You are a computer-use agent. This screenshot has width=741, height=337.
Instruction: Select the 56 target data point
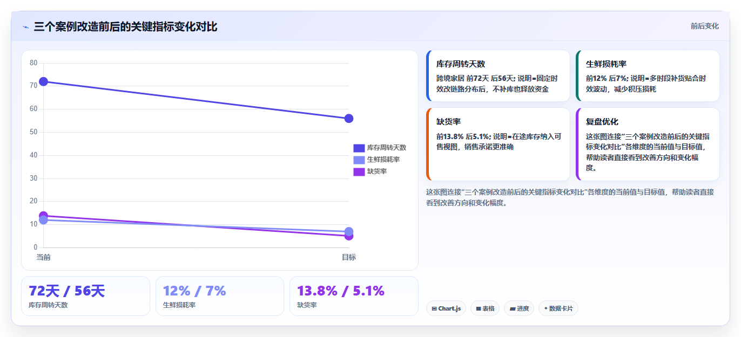pos(349,119)
